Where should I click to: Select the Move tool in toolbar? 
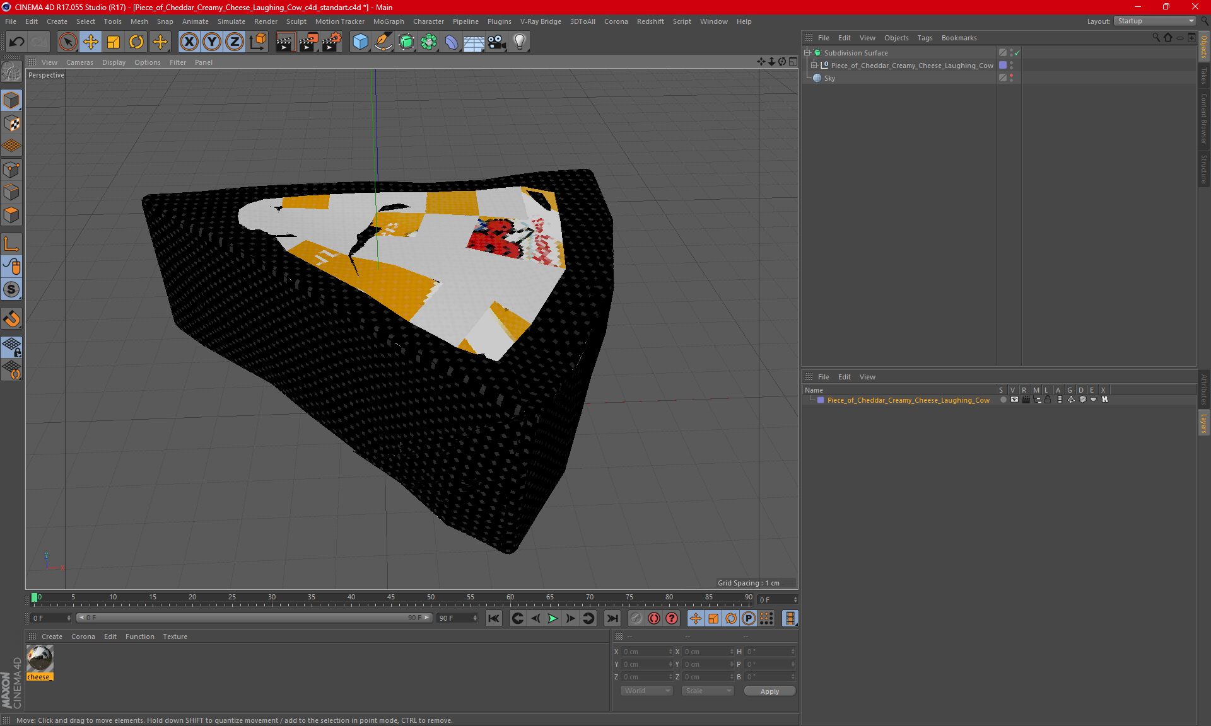click(x=91, y=42)
